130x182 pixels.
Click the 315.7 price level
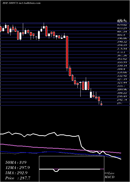click(121, 86)
